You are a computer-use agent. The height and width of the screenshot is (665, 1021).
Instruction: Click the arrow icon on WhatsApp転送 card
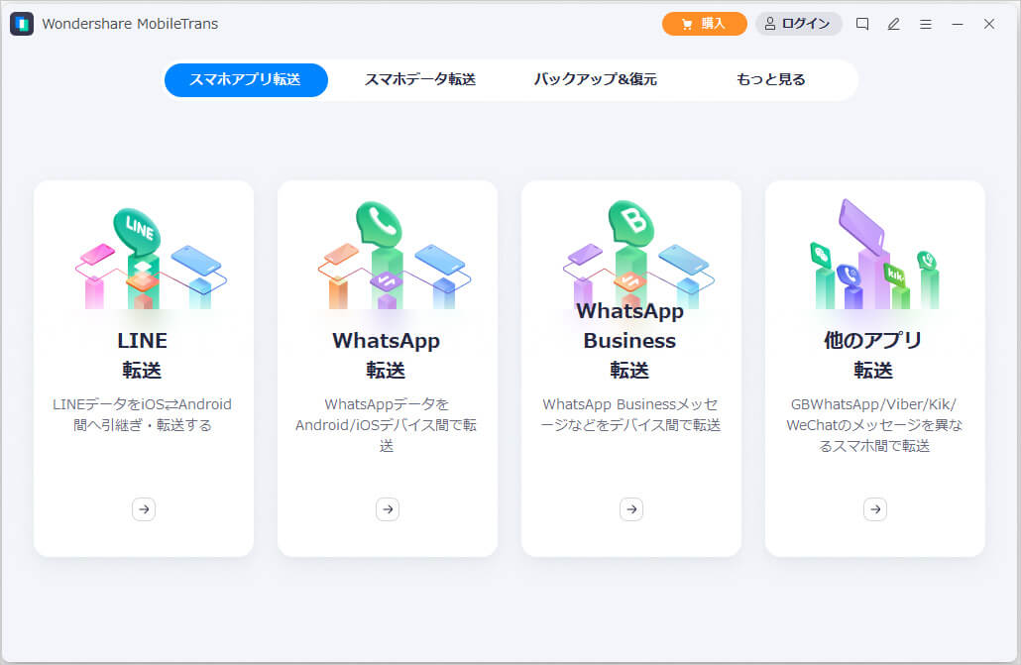click(387, 508)
